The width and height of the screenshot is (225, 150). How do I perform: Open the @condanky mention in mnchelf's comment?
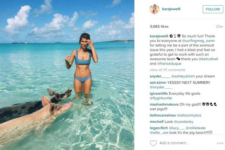point(183,122)
